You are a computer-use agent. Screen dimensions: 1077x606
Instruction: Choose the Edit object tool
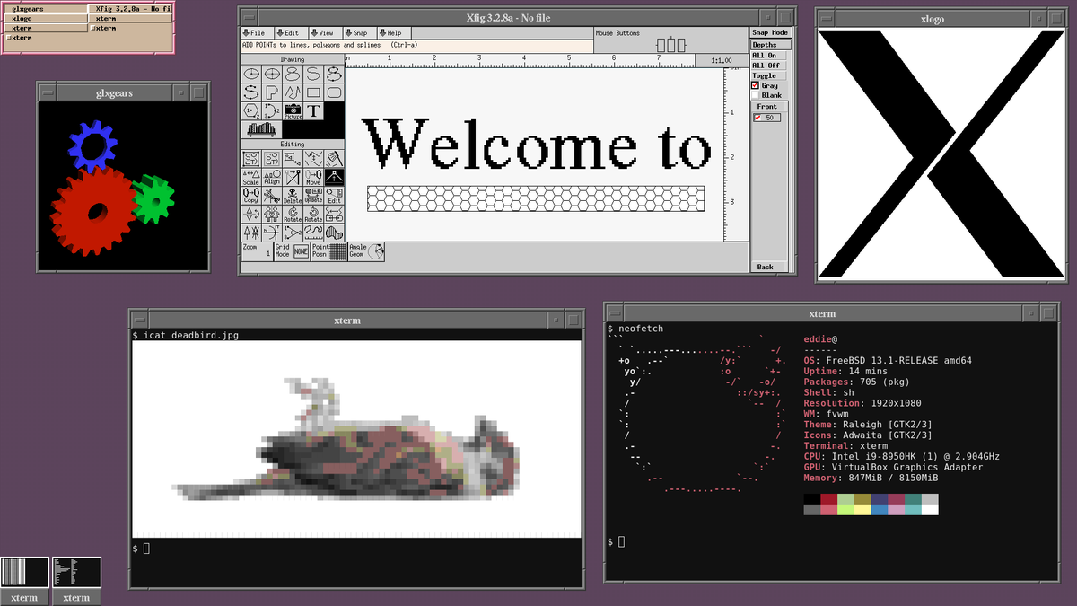click(x=334, y=196)
